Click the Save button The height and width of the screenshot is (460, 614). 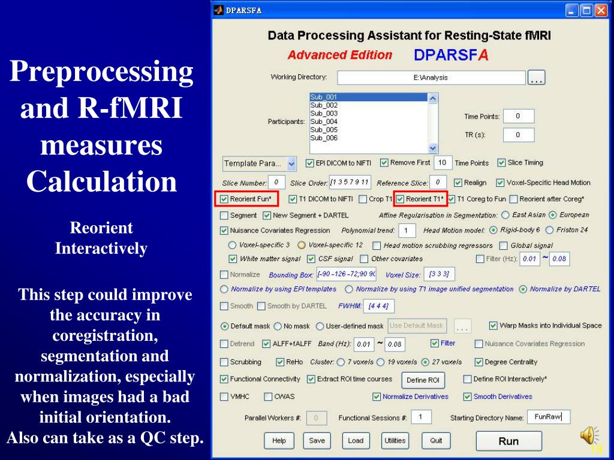point(317,441)
